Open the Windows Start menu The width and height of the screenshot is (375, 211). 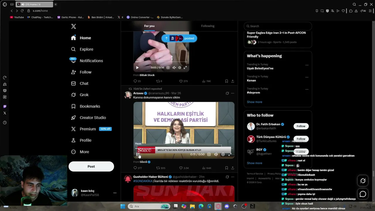pos(123,206)
